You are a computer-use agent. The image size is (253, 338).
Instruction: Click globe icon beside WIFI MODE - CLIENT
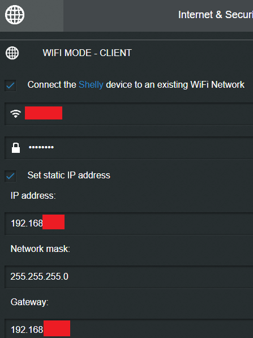point(12,53)
